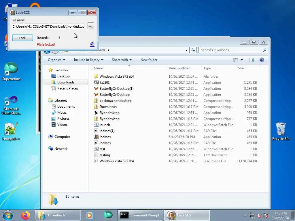Screen dimensions: 295x221
Task: Open the Recycle Bin
Action: [x=281, y=131]
